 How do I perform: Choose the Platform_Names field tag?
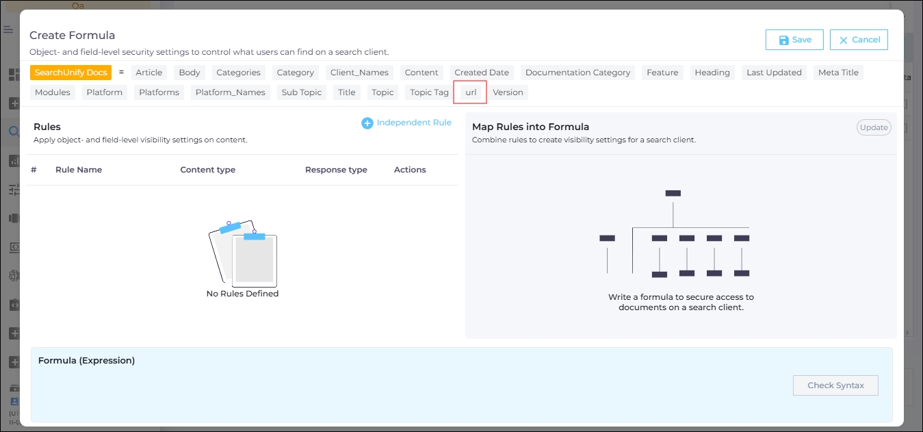[x=230, y=92]
